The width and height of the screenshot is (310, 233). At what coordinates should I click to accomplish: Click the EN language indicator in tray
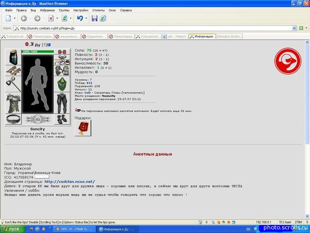249,229
